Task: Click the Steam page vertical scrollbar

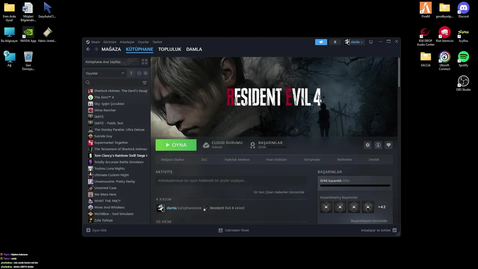Action: (x=399, y=72)
